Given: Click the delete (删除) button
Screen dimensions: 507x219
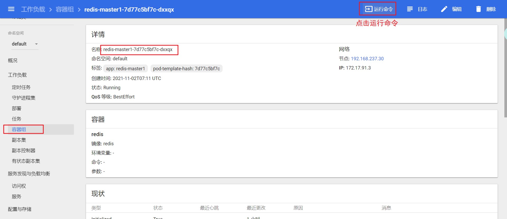Looking at the screenshot, I should point(486,9).
